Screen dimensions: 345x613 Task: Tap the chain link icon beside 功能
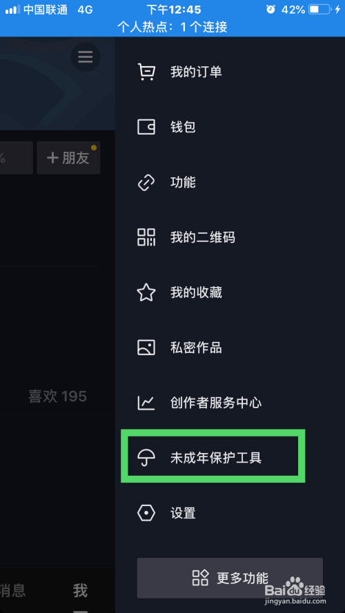click(x=146, y=182)
